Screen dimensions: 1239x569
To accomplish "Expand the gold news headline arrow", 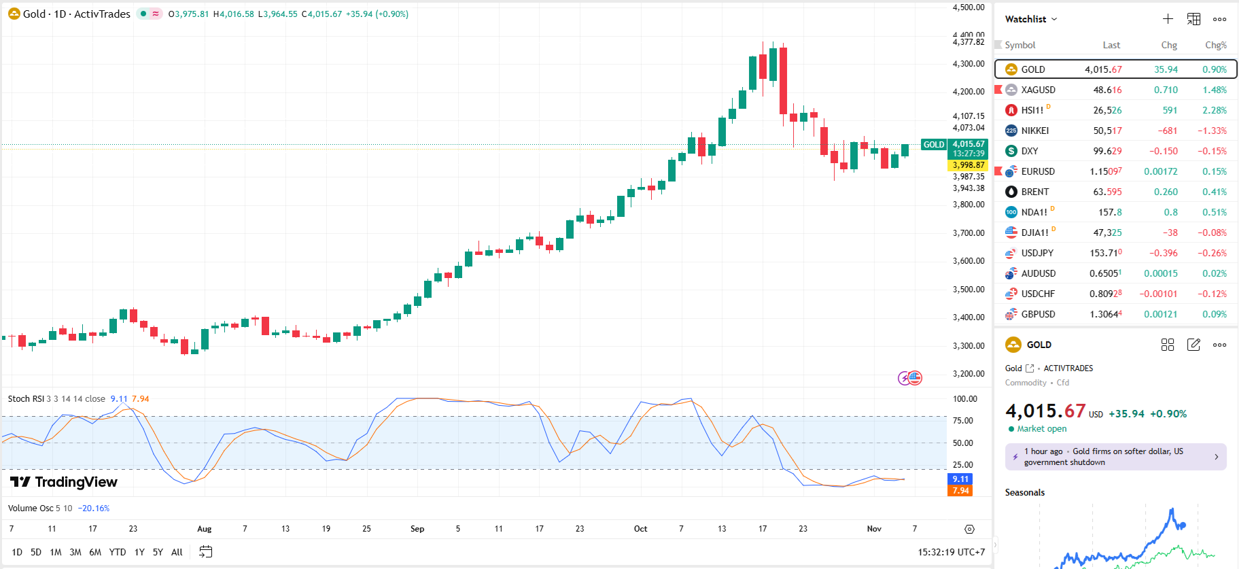I will coord(1216,457).
